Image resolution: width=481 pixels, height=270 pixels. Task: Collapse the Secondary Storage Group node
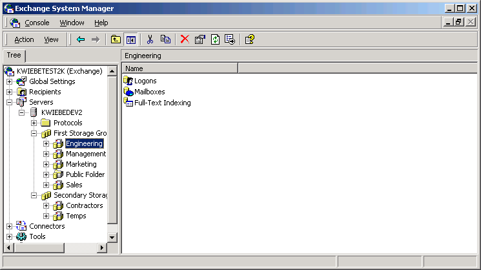[34, 196]
